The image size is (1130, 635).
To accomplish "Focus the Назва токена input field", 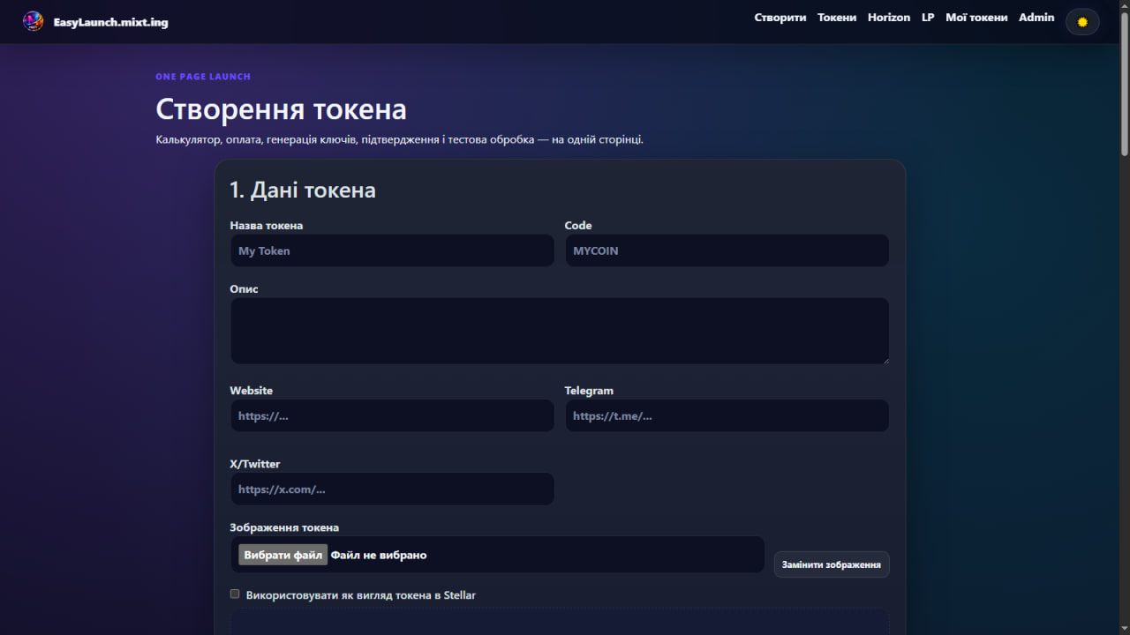I will point(392,250).
